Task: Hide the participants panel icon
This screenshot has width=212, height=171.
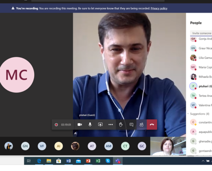Action: tap(141, 125)
